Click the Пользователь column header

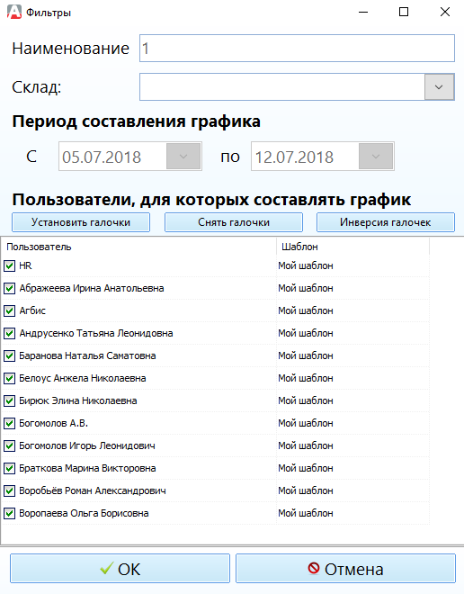(138, 247)
